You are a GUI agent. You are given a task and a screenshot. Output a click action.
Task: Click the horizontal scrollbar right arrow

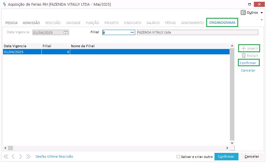(x=227, y=148)
